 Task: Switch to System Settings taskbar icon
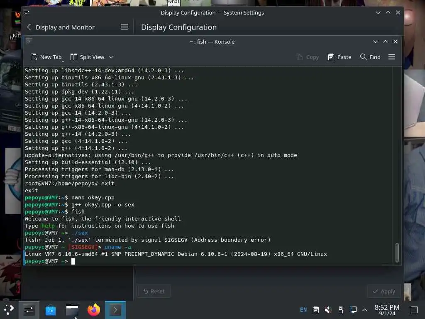[x=29, y=310]
